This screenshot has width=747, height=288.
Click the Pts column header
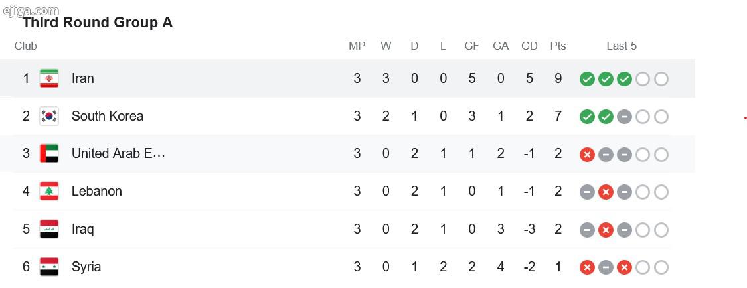[x=558, y=46]
